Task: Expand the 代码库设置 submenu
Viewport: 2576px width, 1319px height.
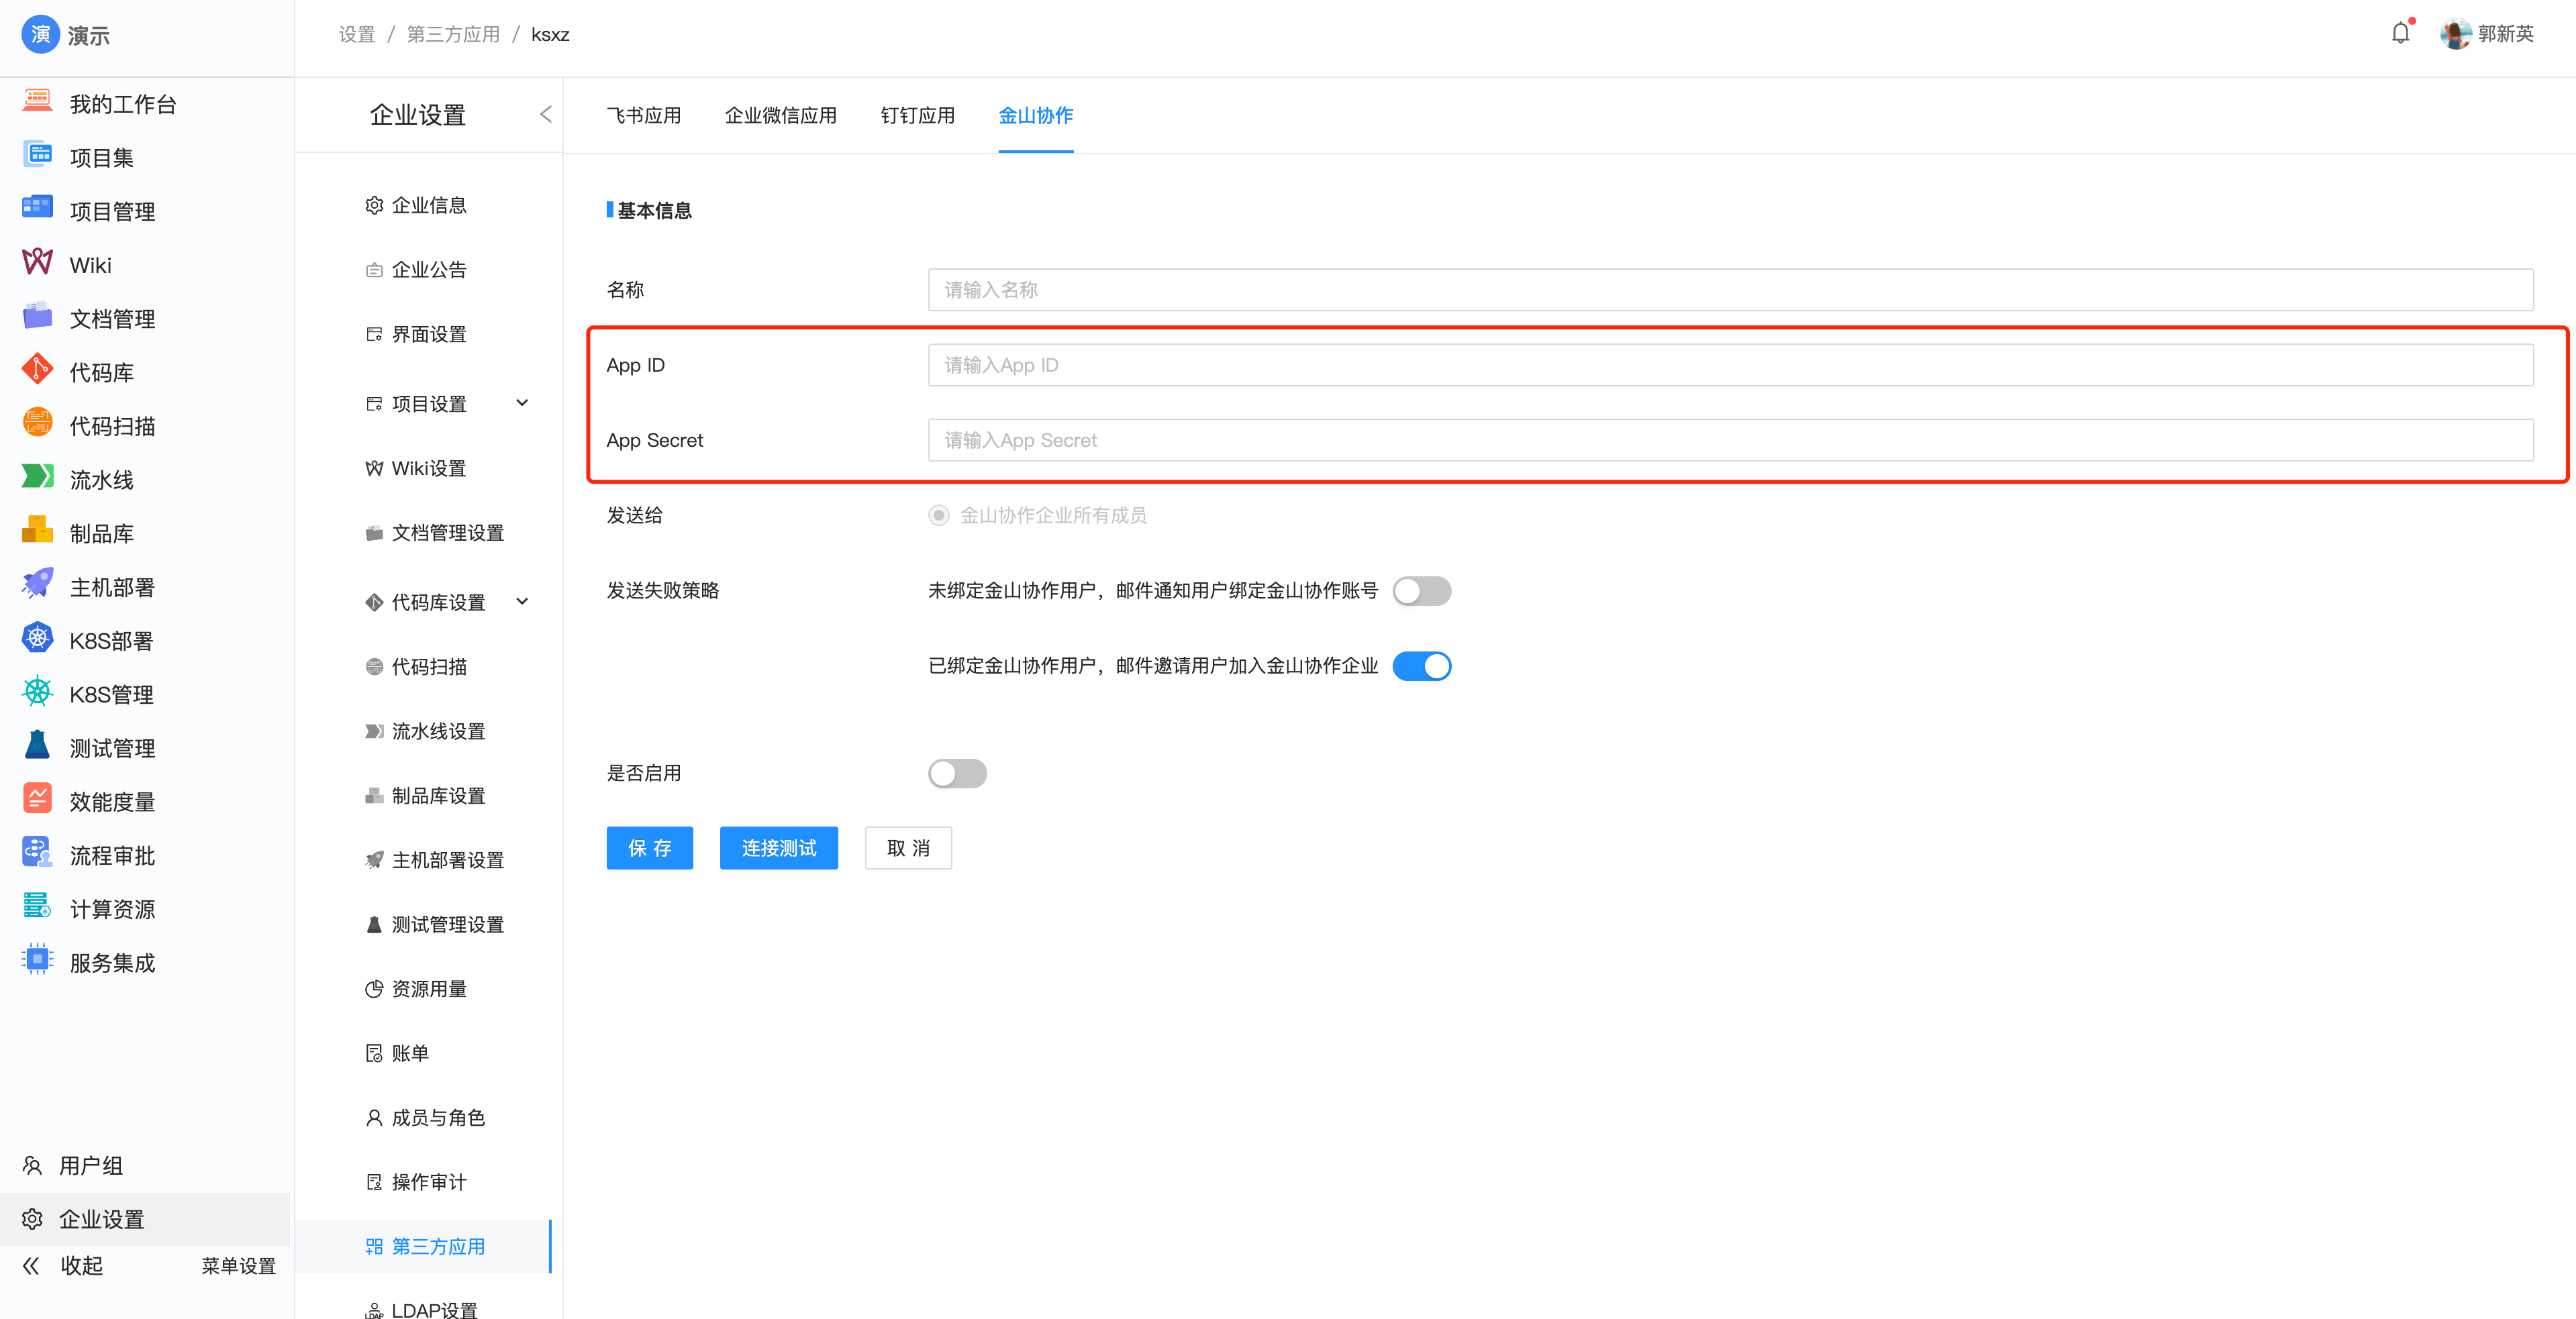Action: coord(522,600)
